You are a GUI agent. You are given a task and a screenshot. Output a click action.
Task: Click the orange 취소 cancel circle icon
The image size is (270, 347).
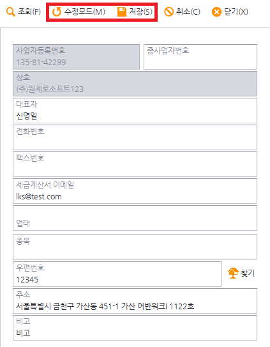pos(169,12)
